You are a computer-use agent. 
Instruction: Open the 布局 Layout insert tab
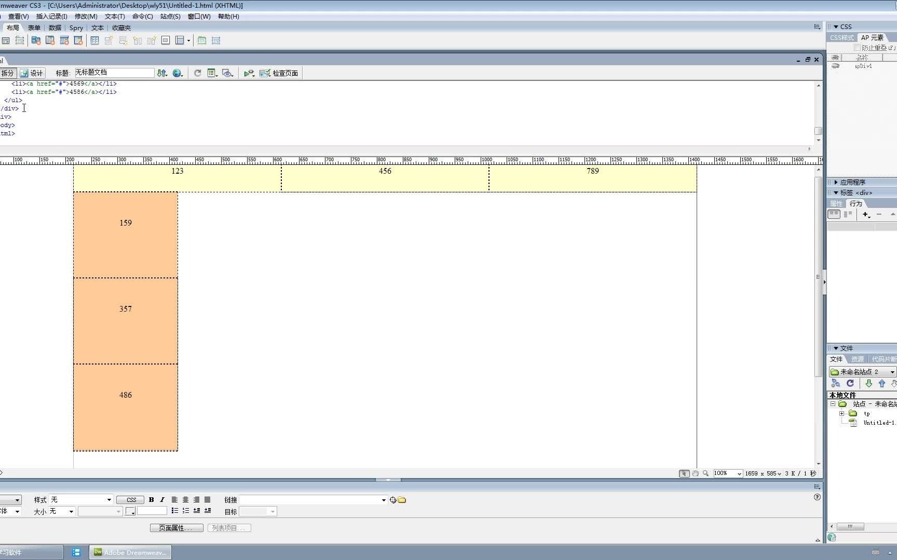coord(12,27)
